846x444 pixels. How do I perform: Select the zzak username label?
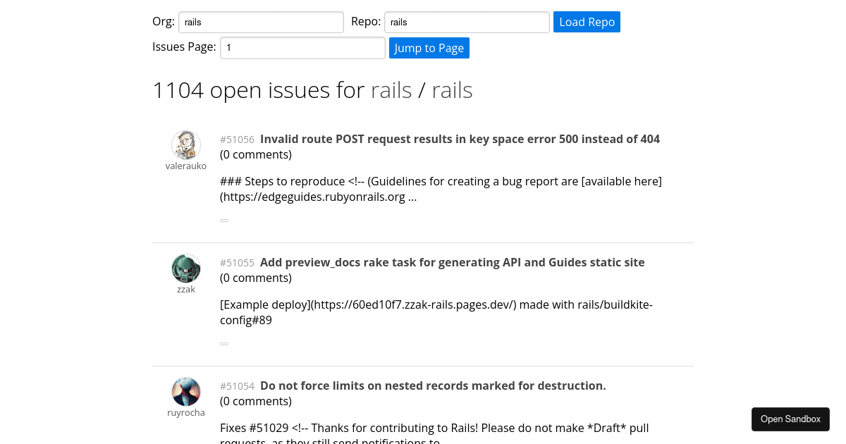(185, 289)
